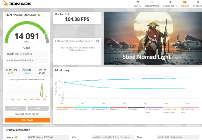This screenshot has height=140, width=202.
Task: Click the info icon on Estimated game performance
Action: [x=98, y=41]
